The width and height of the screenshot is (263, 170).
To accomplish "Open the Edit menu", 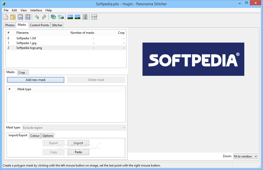I will (14, 10).
